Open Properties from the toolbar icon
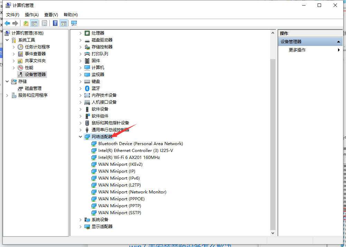The height and width of the screenshot is (247, 346). click(x=44, y=23)
